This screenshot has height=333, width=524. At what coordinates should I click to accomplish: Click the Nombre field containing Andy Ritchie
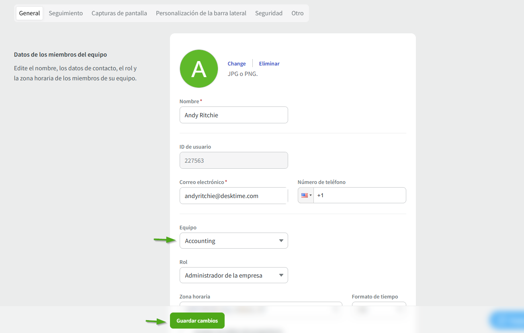(233, 115)
